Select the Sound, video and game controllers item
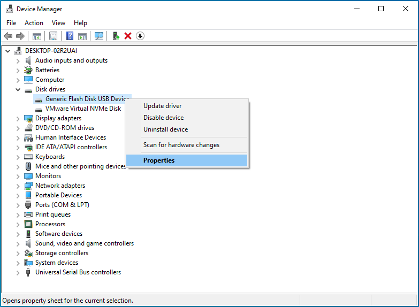Screen dimensions: 419x307 click(x=84, y=243)
